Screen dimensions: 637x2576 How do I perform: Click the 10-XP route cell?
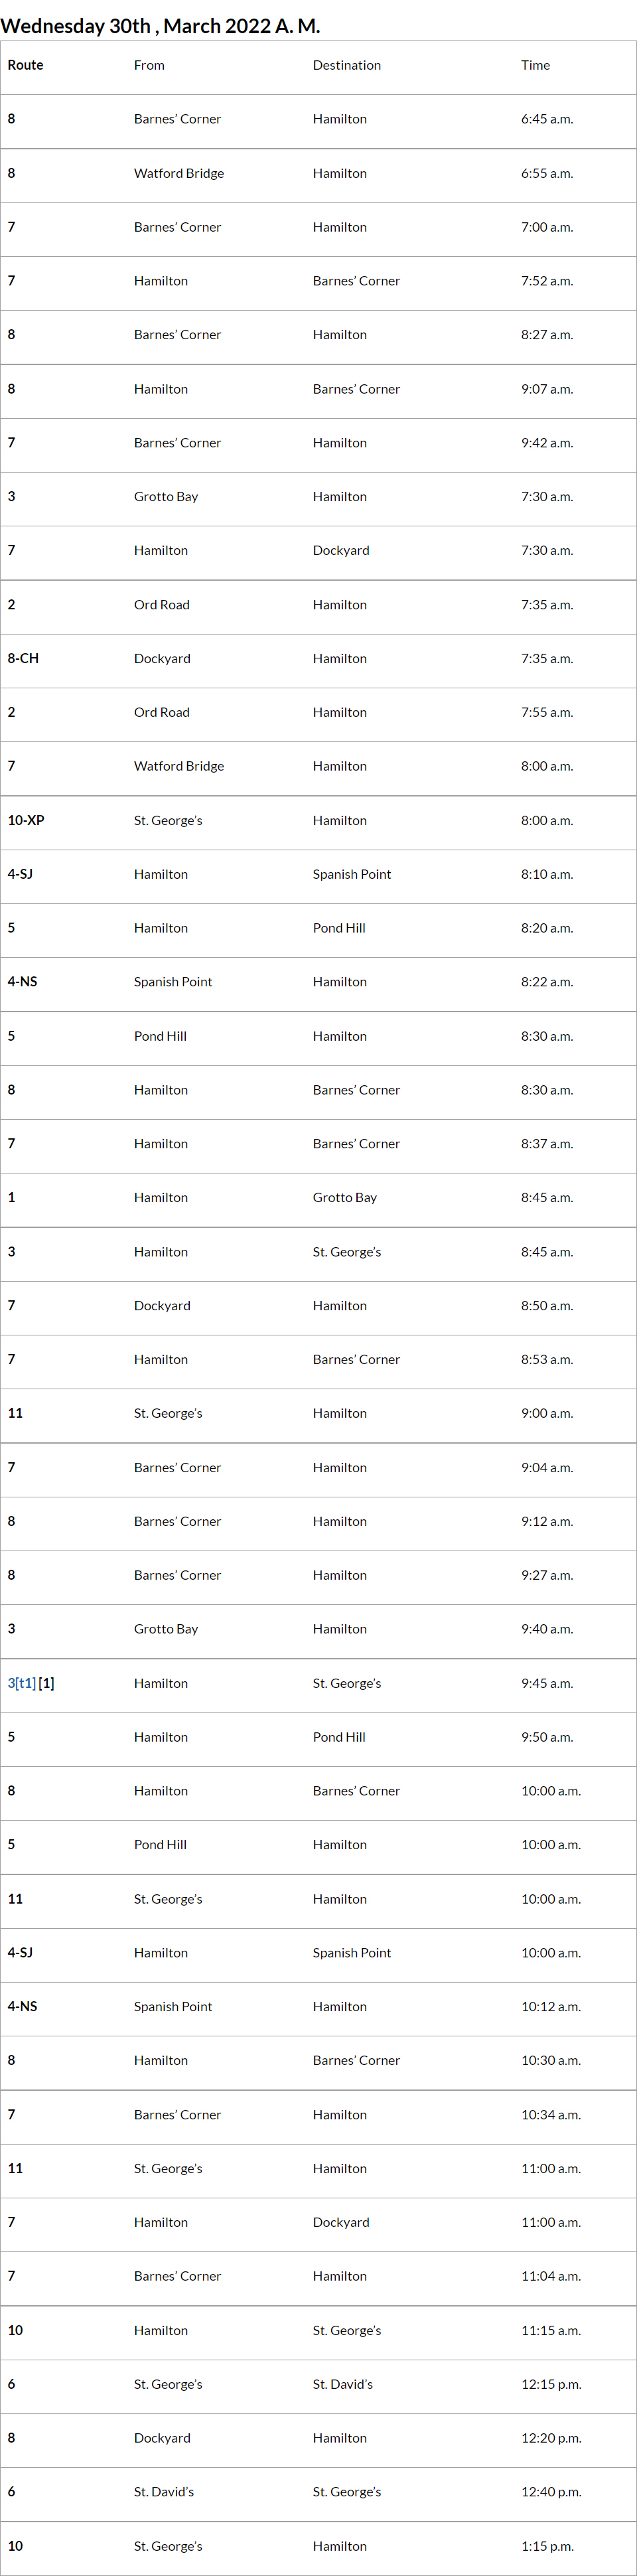point(26,820)
